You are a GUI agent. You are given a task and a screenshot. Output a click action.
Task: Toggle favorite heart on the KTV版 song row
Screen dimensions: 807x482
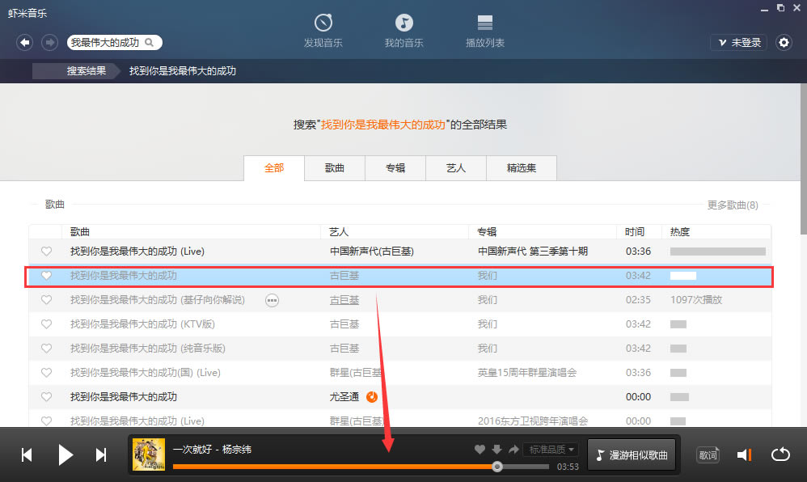[x=46, y=324]
